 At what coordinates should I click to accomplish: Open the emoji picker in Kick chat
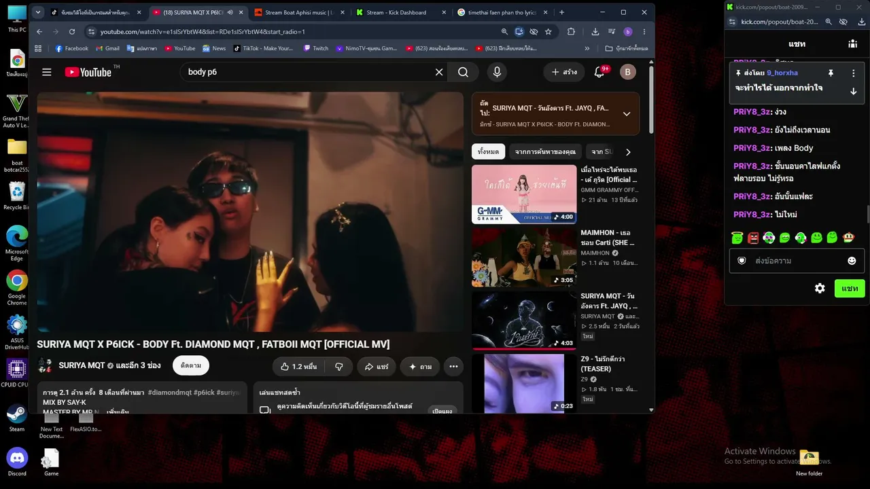pos(852,261)
